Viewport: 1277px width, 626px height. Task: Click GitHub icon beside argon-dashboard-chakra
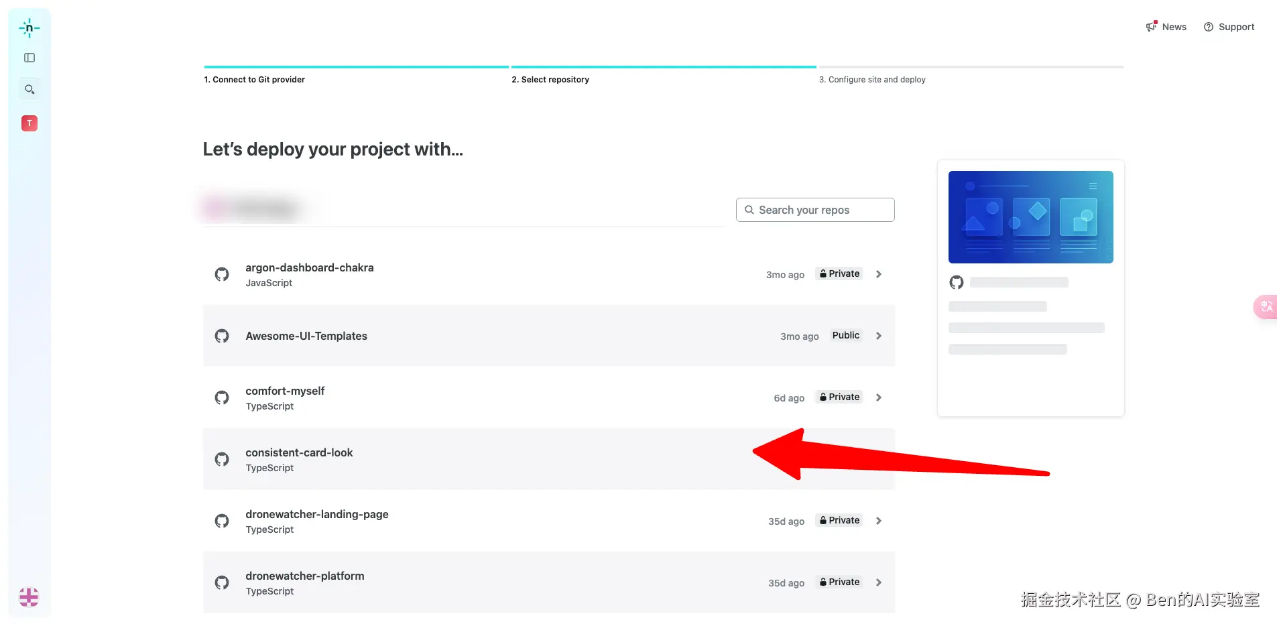[222, 274]
